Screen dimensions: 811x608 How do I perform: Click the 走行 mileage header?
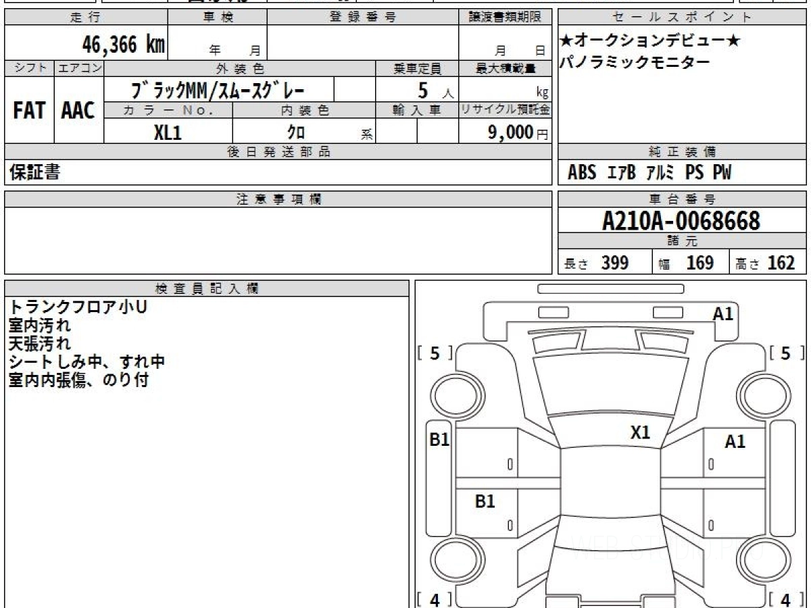coord(85,18)
